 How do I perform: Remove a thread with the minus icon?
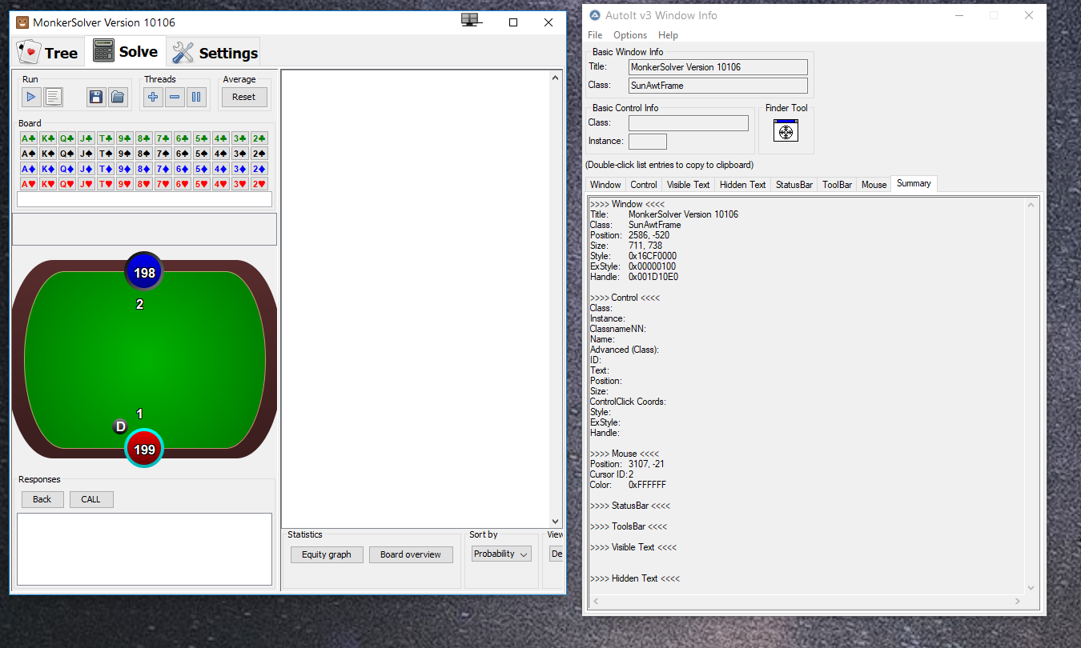pos(175,97)
